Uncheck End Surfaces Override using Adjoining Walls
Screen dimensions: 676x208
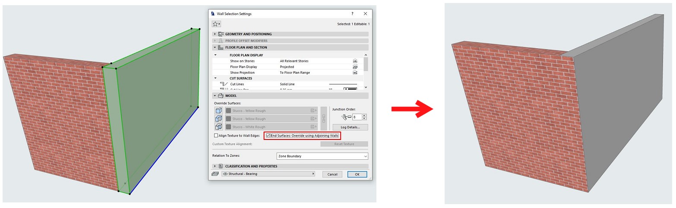(269, 136)
